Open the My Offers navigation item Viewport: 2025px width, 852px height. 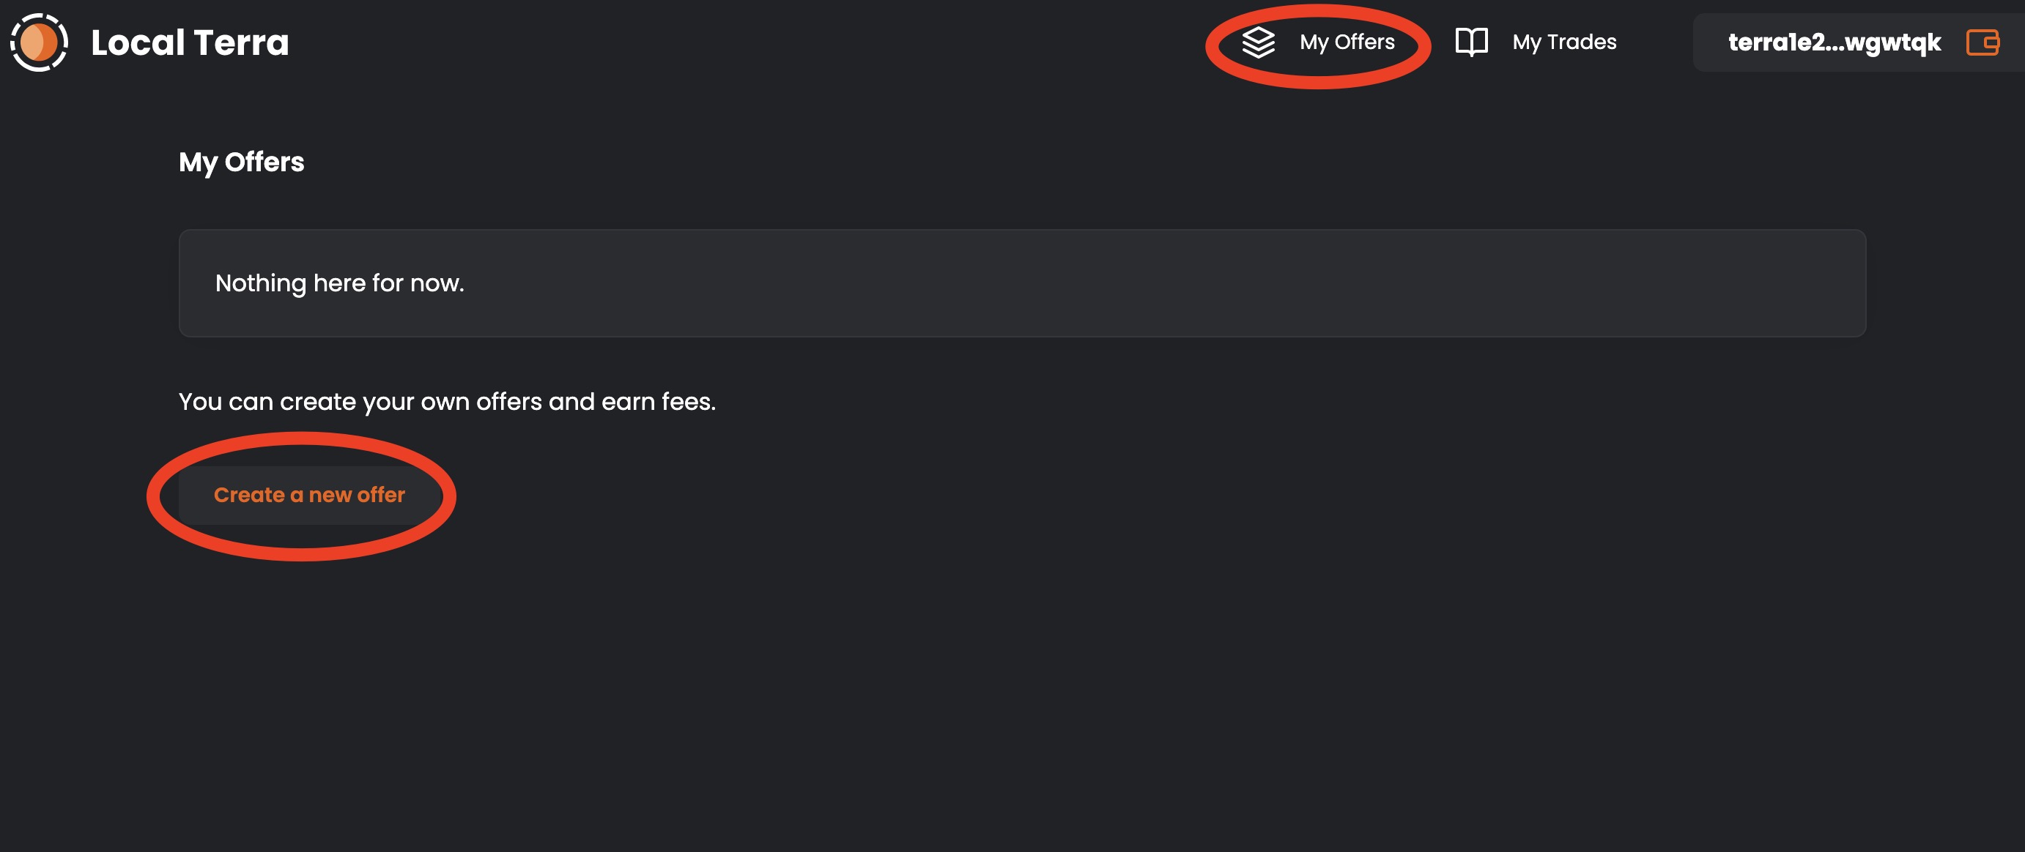tap(1346, 42)
